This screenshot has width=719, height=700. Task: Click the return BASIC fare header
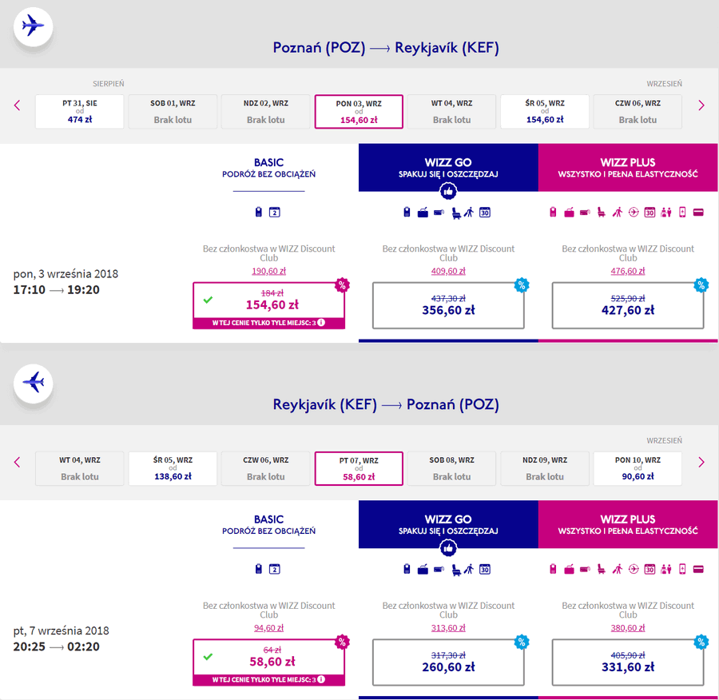click(x=268, y=525)
